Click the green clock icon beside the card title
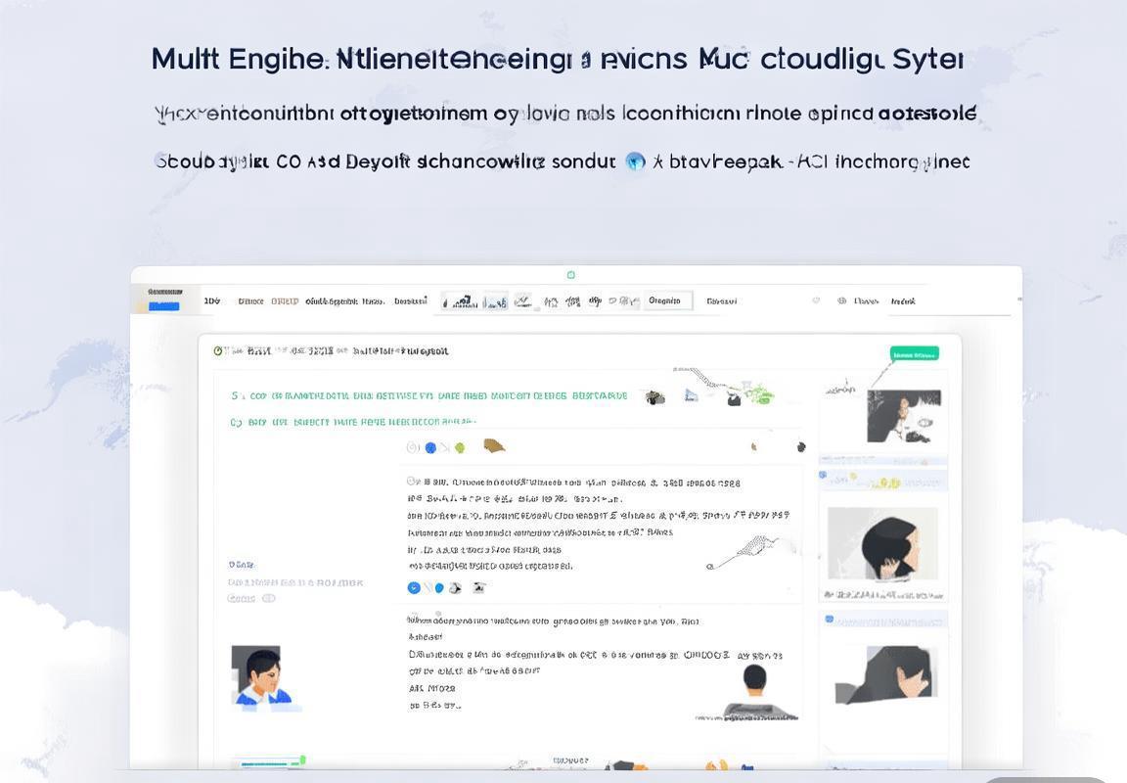Image resolution: width=1127 pixels, height=783 pixels. pyautogui.click(x=217, y=350)
